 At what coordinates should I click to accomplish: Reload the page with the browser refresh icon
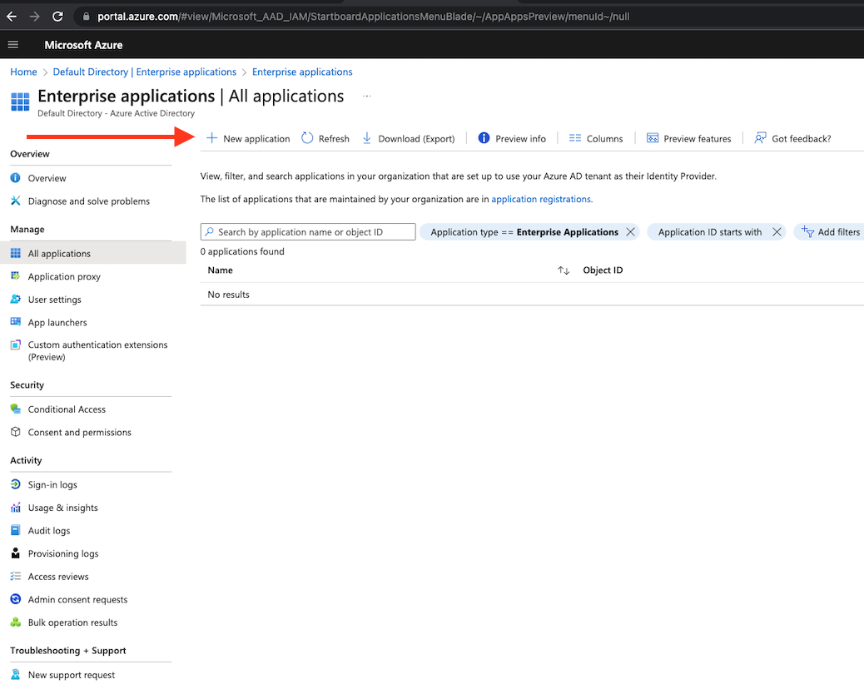point(57,17)
